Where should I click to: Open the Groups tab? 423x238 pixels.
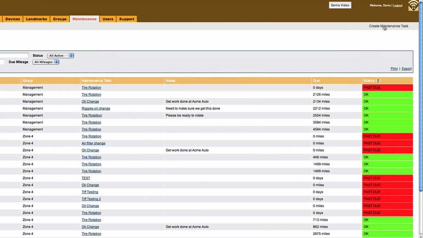coord(59,19)
